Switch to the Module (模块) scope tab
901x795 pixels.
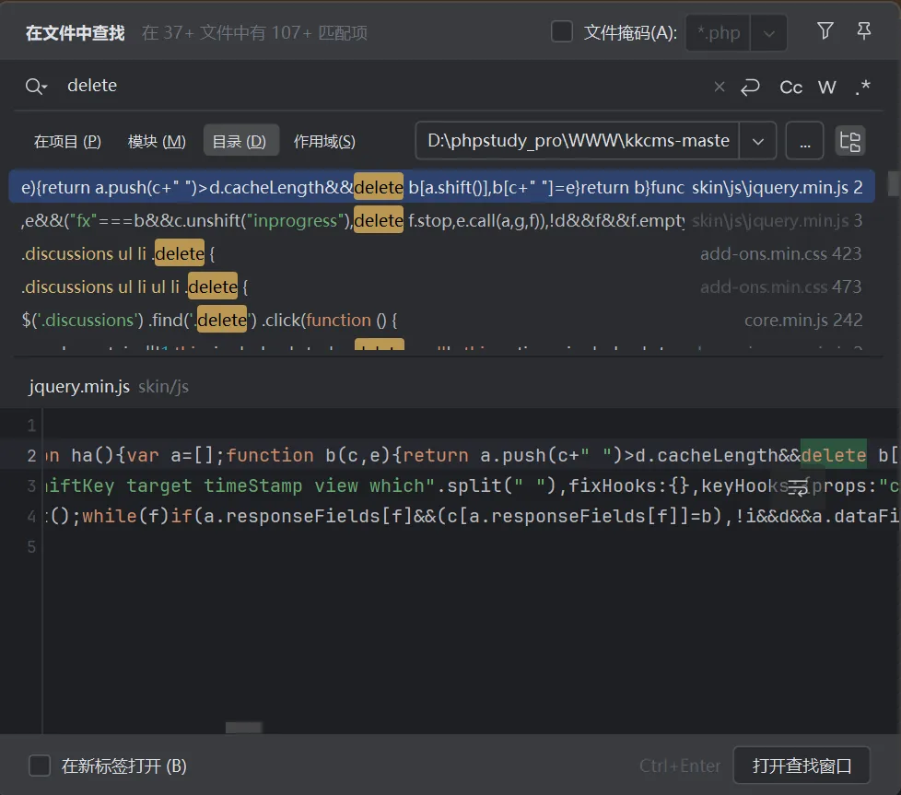click(x=157, y=142)
